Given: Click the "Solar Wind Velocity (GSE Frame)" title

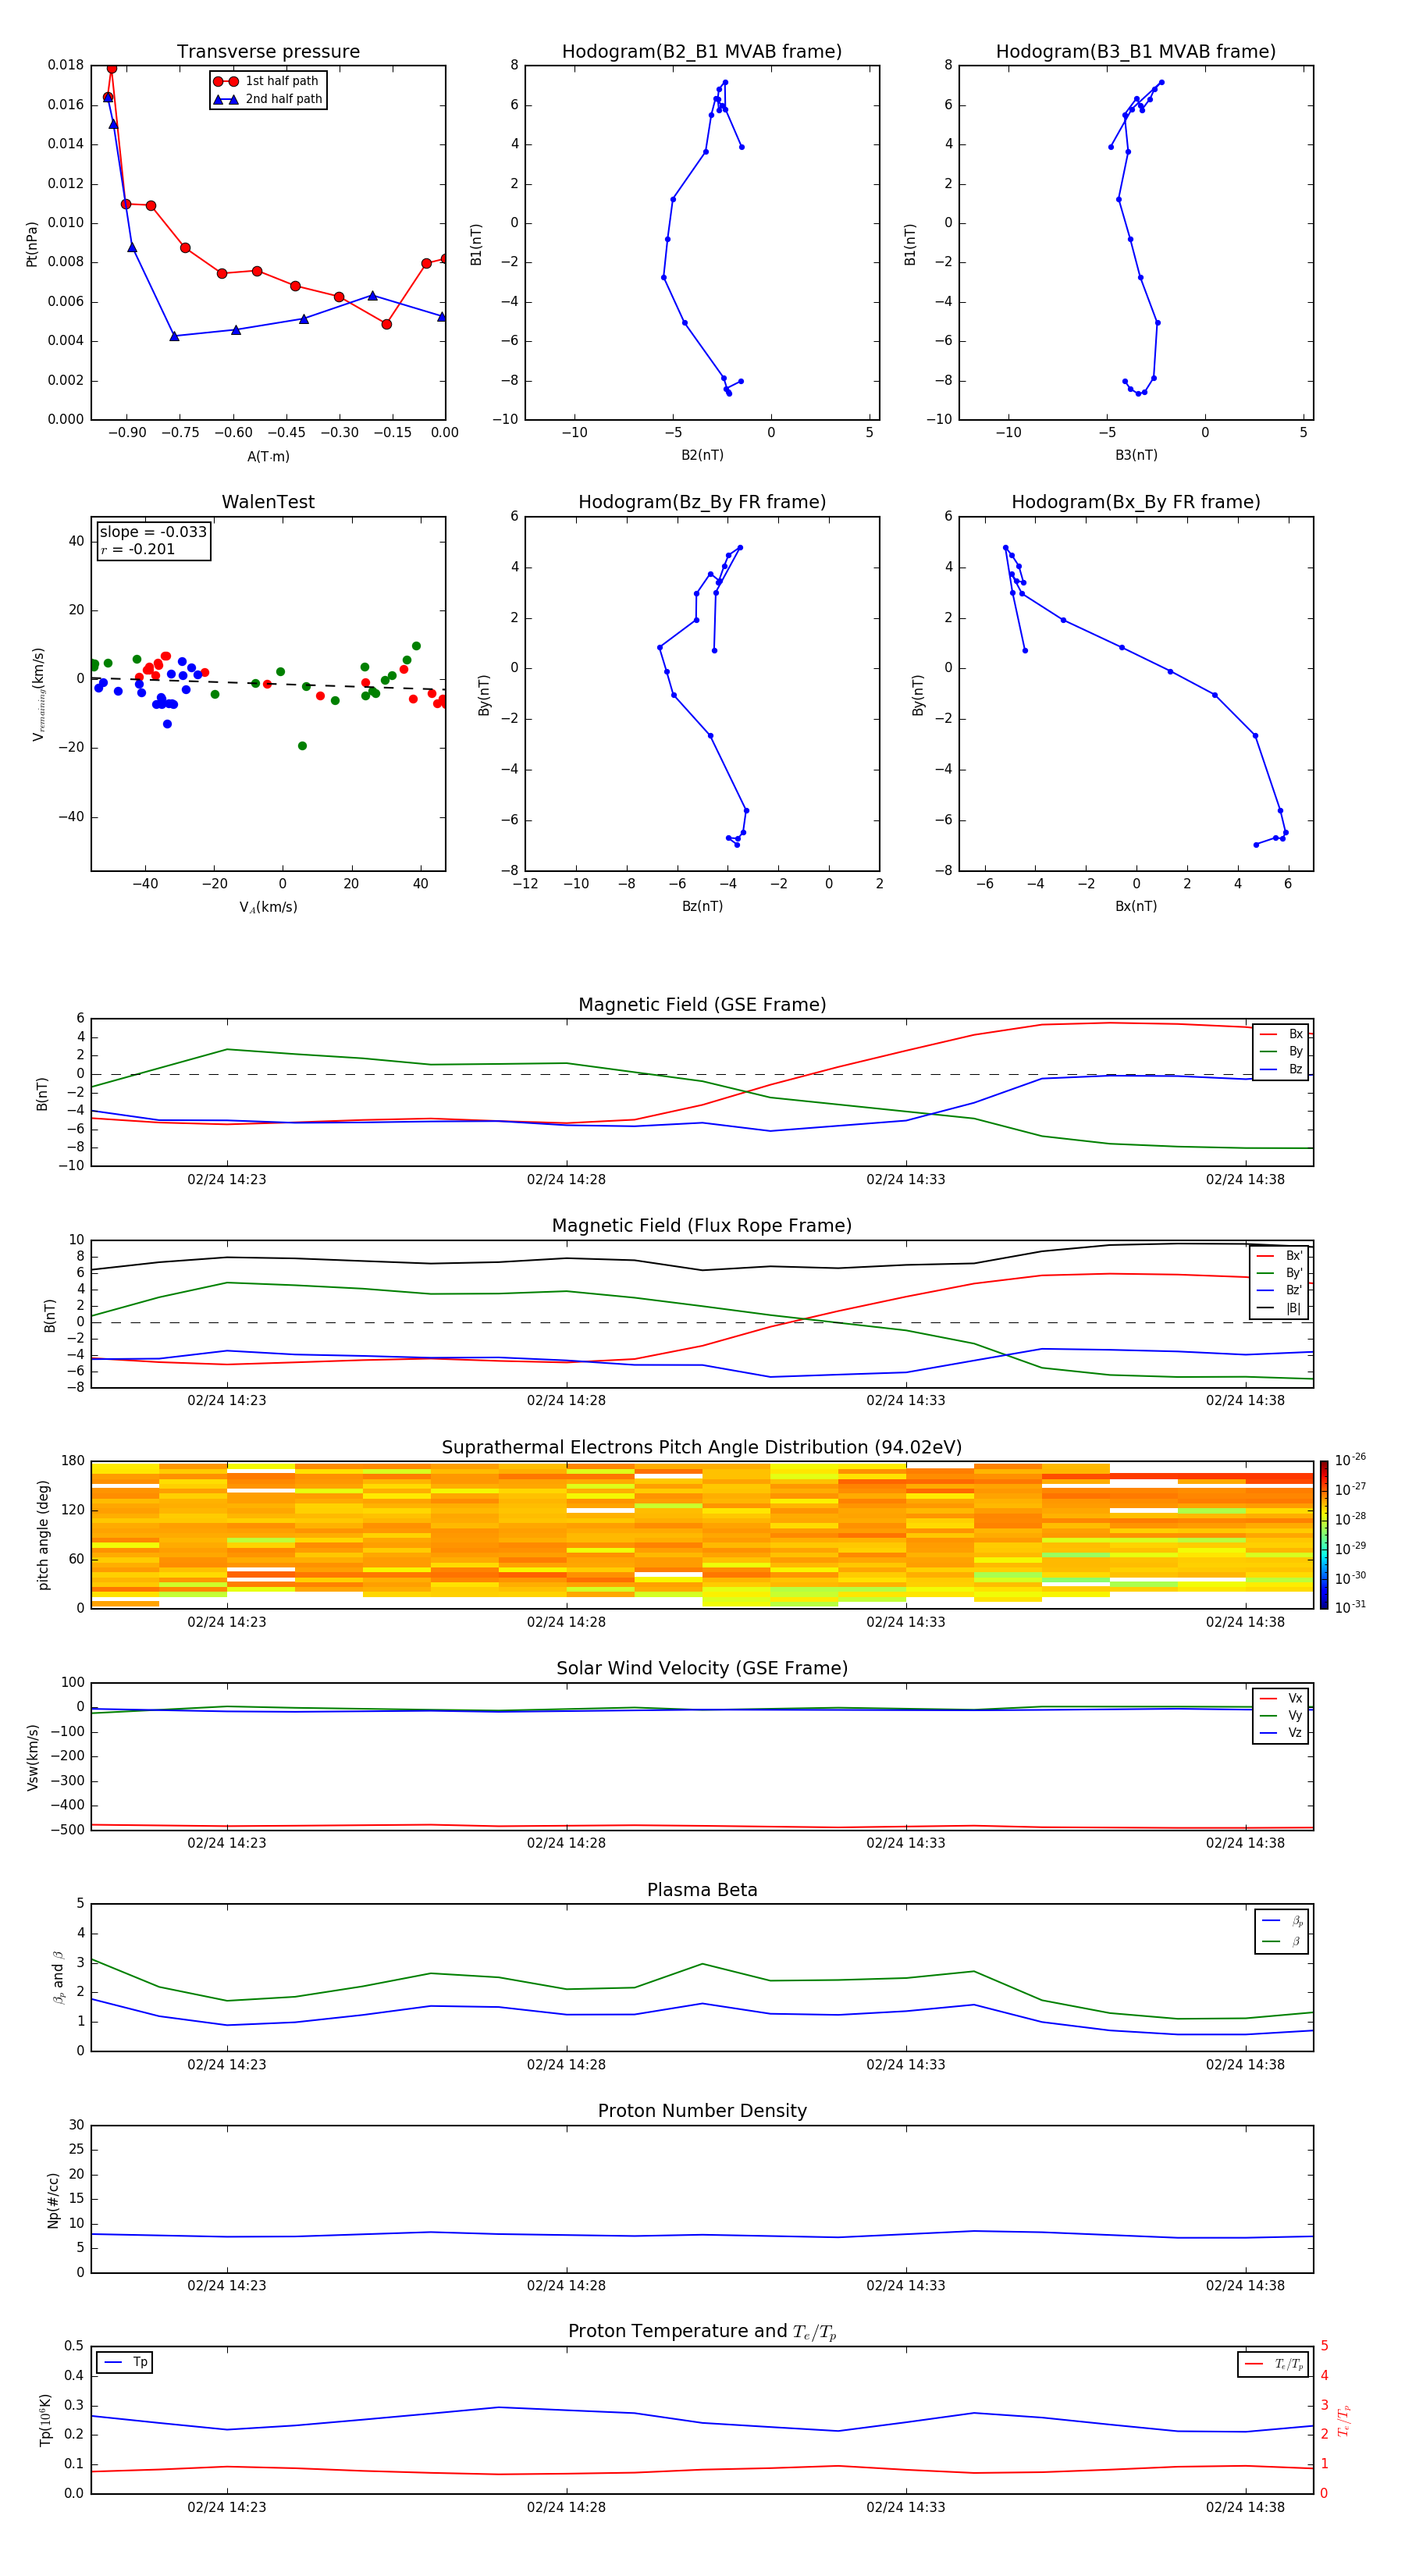Looking at the screenshot, I should tap(702, 1669).
